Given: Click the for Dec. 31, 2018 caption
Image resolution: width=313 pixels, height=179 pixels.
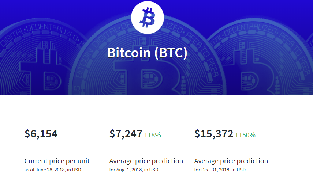Looking at the screenshot, I should point(220,170).
